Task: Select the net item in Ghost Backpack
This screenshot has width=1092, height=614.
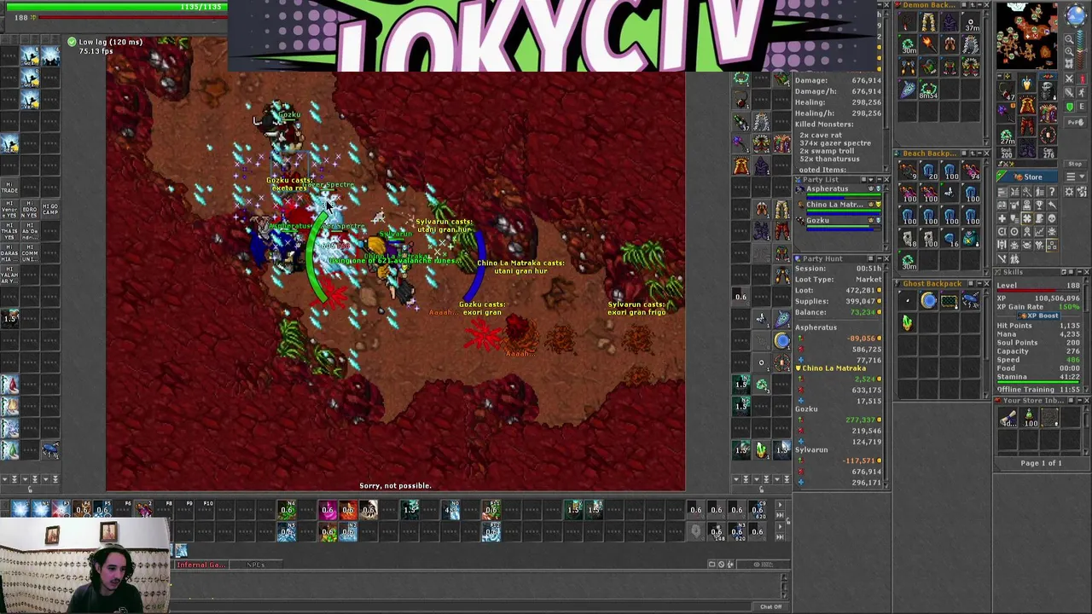Action: click(x=950, y=299)
